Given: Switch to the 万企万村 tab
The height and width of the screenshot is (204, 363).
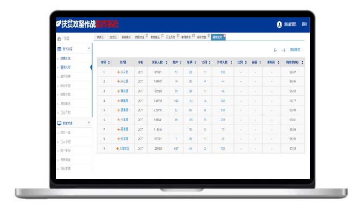Looking at the screenshot, I should tap(170, 37).
